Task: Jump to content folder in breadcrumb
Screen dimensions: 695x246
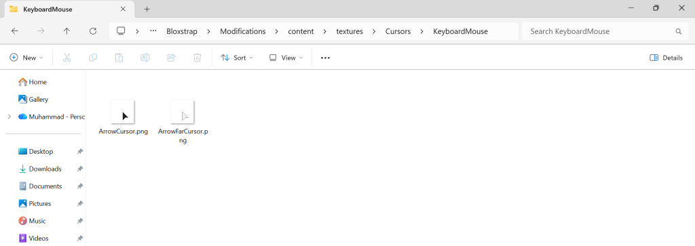Action: [x=301, y=31]
